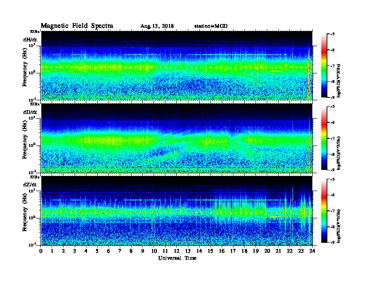Click hour '4' on the time axis
Viewport: 372px width, 288px height.
pos(86,251)
